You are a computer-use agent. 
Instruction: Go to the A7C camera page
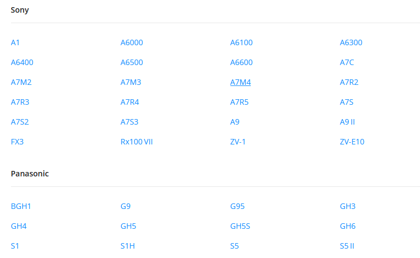click(x=347, y=62)
